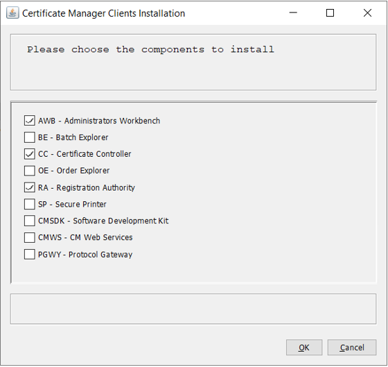Click the Batch Explorer label text
Image resolution: width=388 pixels, height=367 pixels.
tap(82, 137)
